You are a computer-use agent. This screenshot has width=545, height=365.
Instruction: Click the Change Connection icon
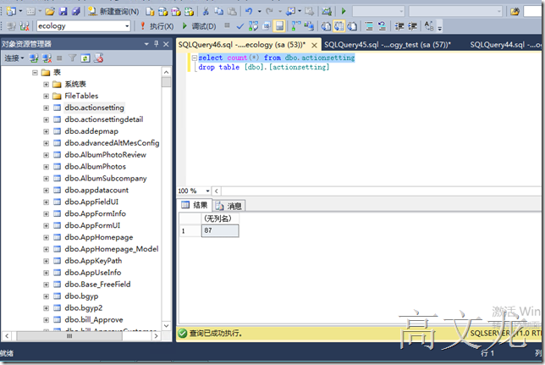(25, 26)
